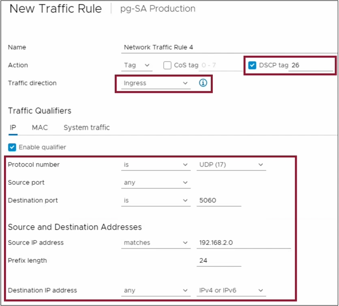
Task: Open the Destination port condition dropdown
Action: click(x=156, y=200)
